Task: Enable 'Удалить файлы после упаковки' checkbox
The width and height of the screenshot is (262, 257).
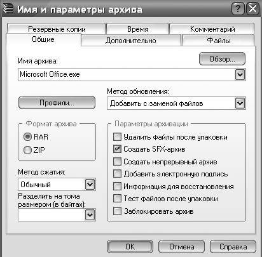Action: pyautogui.click(x=117, y=136)
